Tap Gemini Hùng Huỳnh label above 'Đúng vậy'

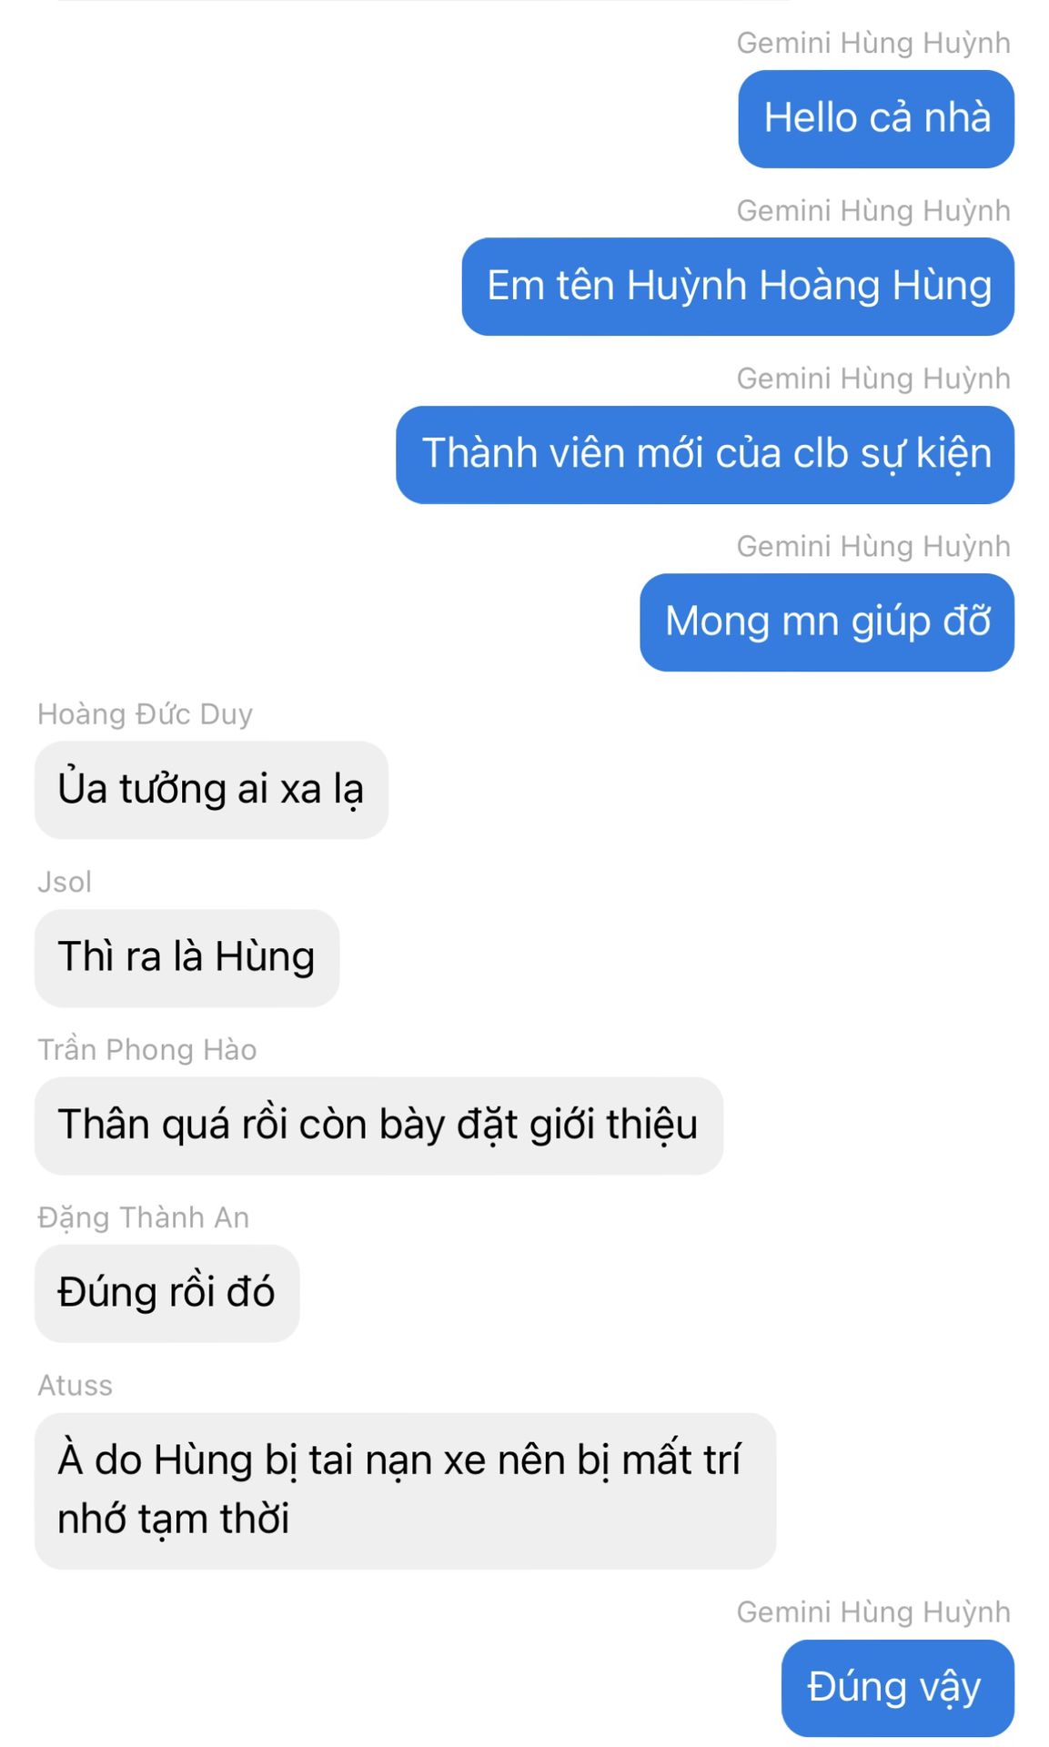(873, 1612)
